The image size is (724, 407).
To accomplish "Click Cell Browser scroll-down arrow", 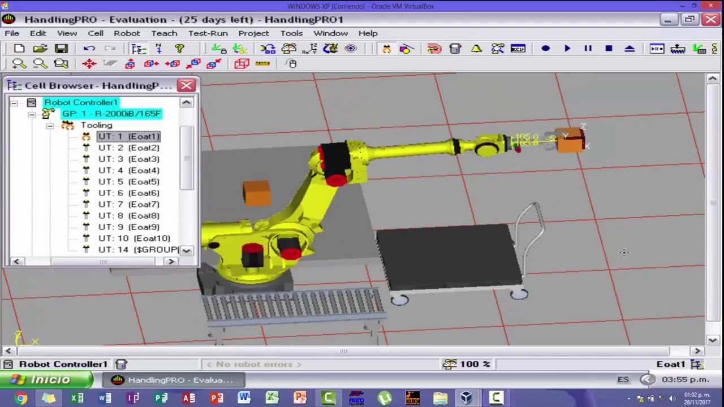I will (x=186, y=250).
